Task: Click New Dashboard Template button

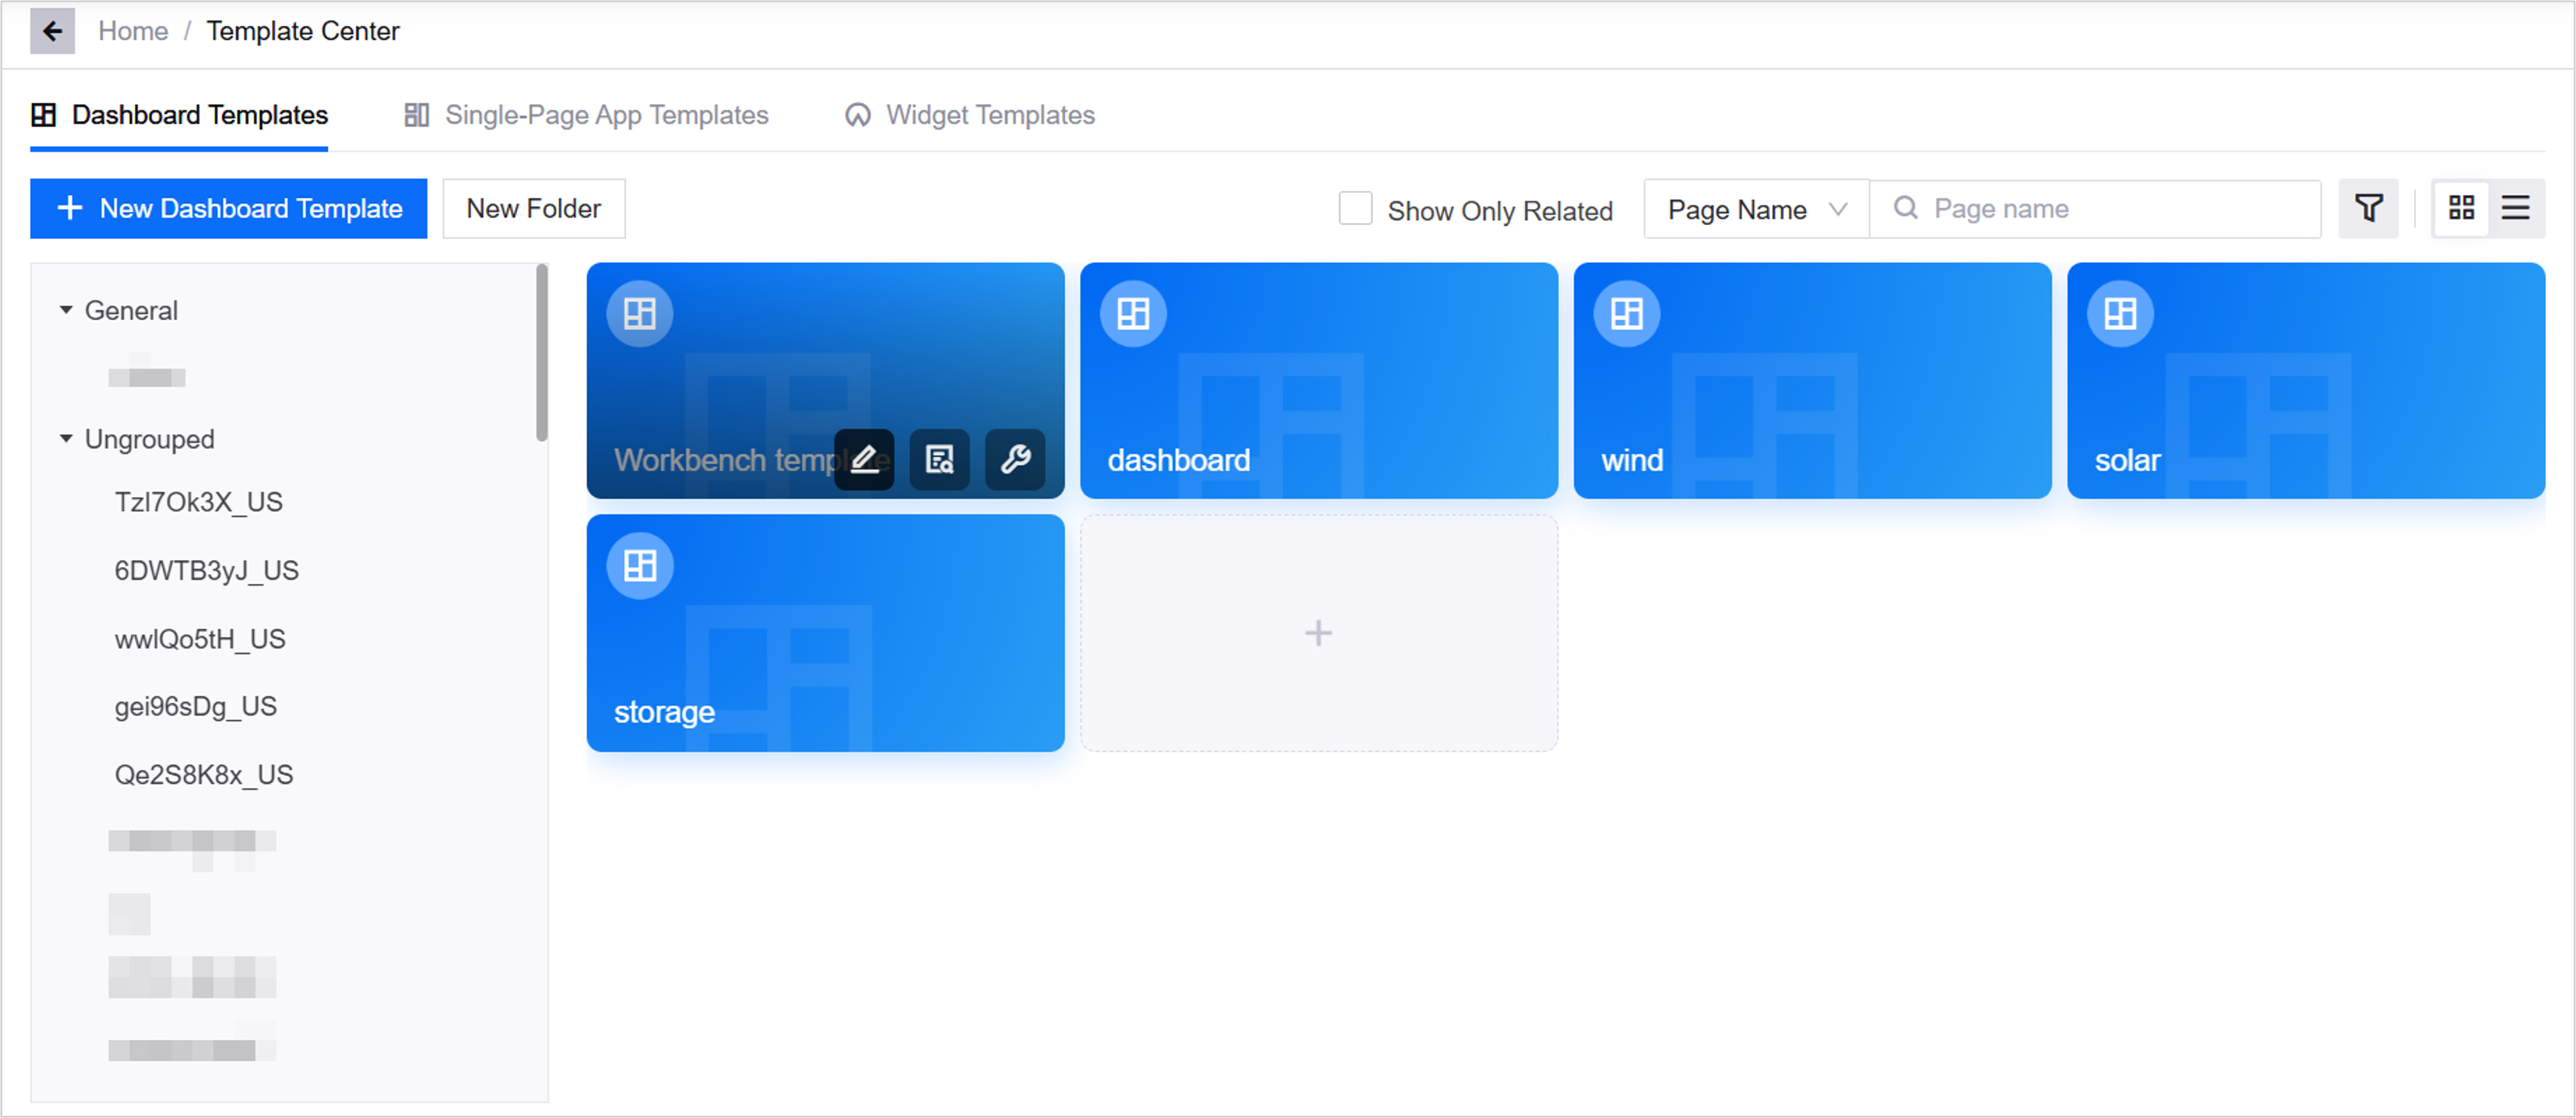Action: pyautogui.click(x=228, y=208)
